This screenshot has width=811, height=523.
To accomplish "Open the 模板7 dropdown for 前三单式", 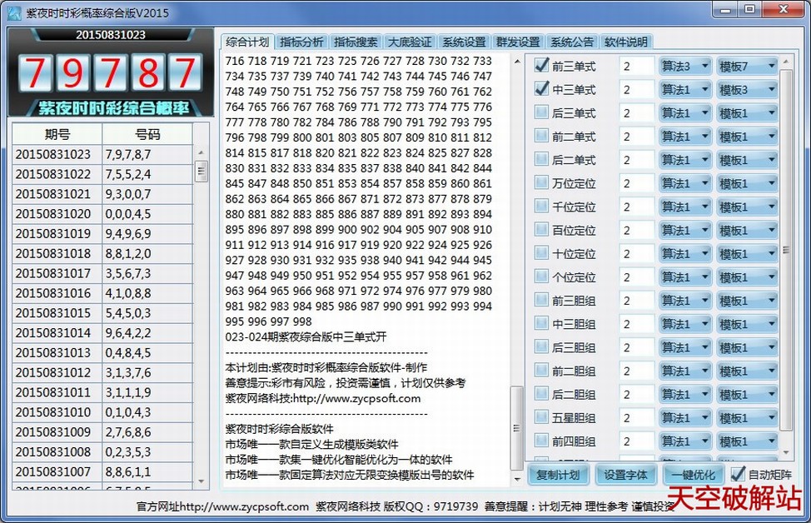I will pos(747,66).
